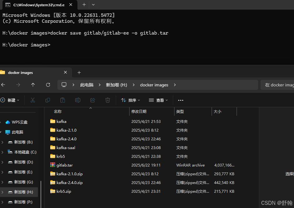Open the terminal tab options chevron

point(93,5)
